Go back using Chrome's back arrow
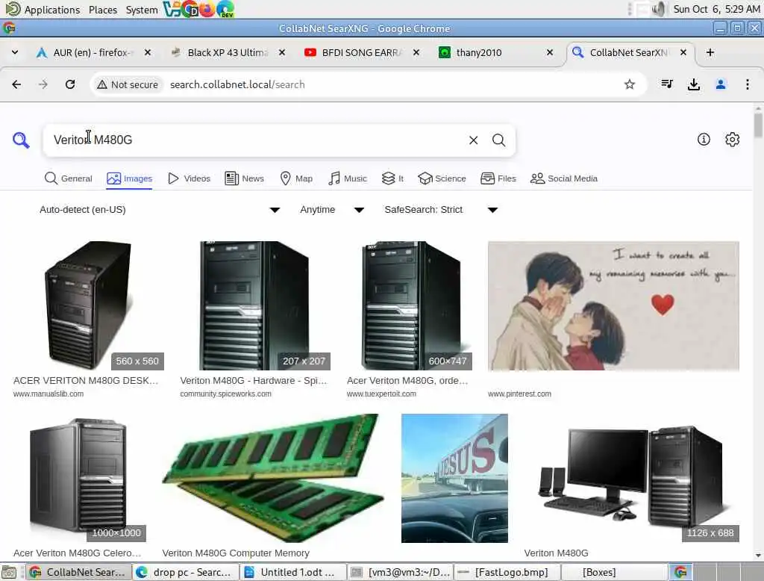The height and width of the screenshot is (581, 764). tap(16, 84)
